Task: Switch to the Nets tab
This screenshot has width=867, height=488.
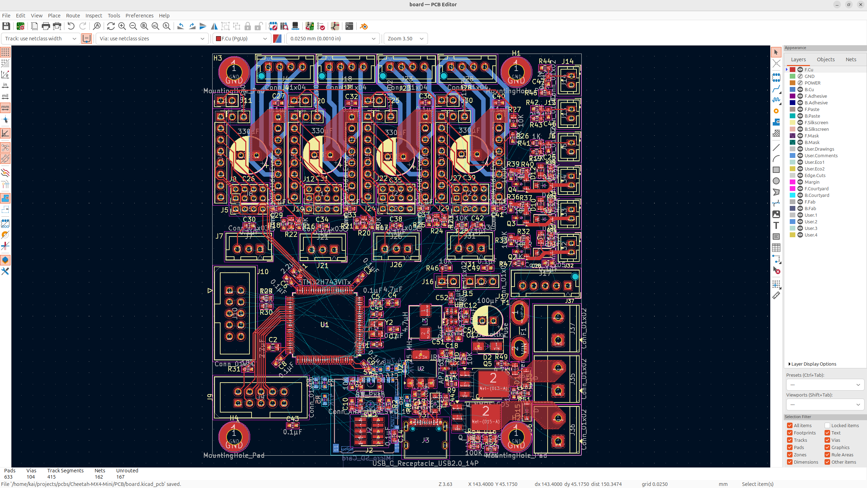Action: click(x=851, y=59)
